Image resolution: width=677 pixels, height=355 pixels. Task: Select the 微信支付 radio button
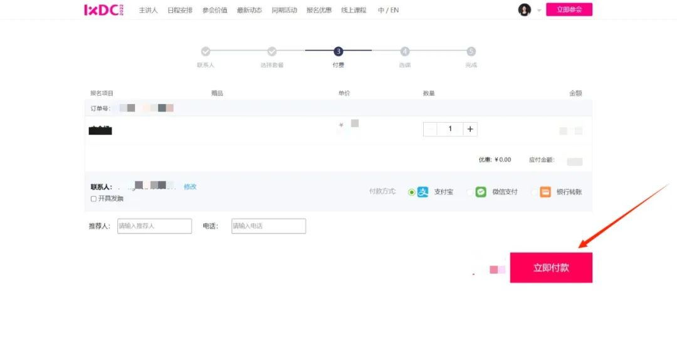pyautogui.click(x=470, y=192)
